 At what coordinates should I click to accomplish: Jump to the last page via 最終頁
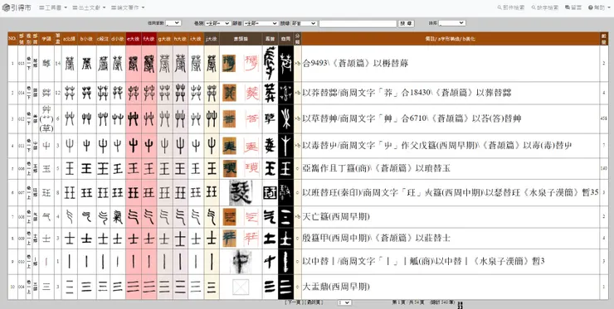point(314,302)
